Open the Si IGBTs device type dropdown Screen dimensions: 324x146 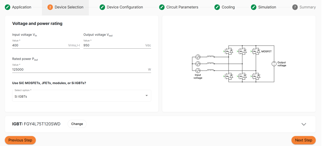coord(82,96)
